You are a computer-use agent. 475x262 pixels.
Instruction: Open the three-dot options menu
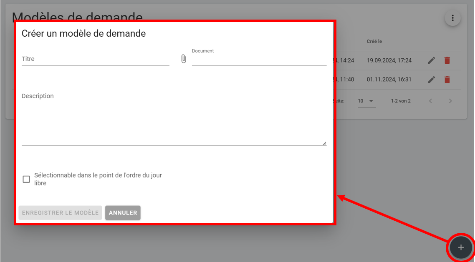click(x=452, y=18)
